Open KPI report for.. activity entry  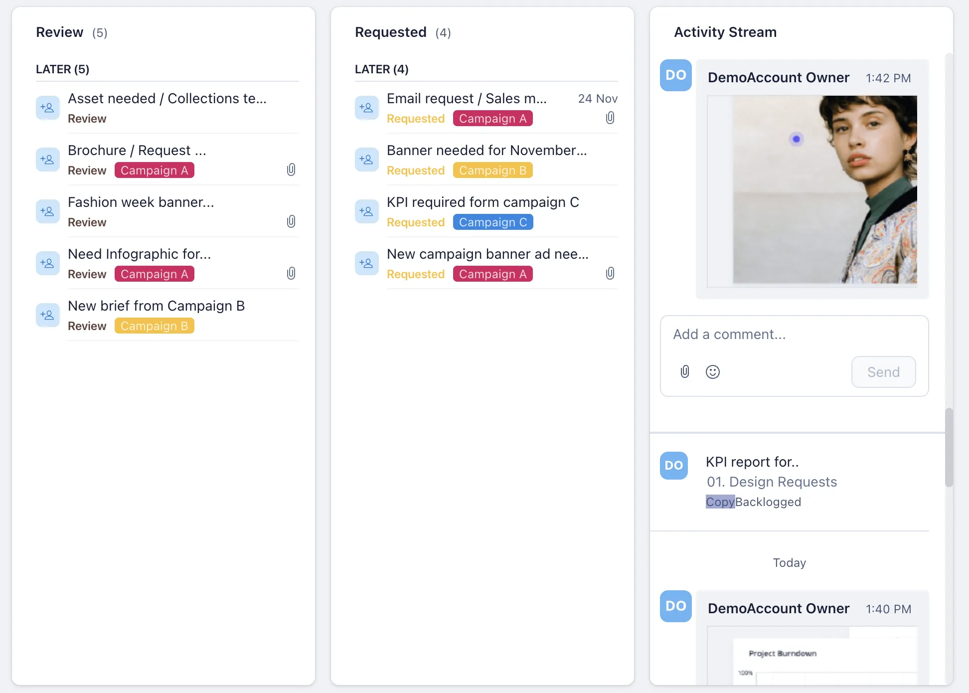[752, 462]
